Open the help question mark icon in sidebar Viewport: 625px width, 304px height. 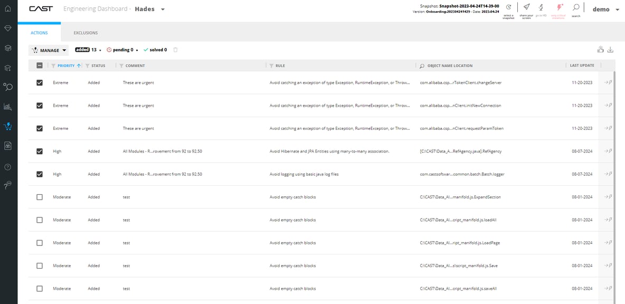tap(8, 167)
